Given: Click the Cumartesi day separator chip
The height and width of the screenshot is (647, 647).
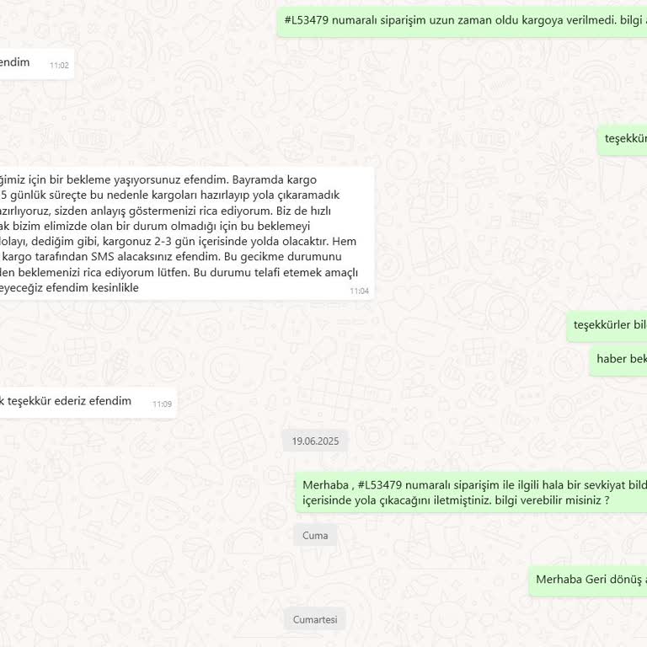Looking at the screenshot, I should (315, 619).
